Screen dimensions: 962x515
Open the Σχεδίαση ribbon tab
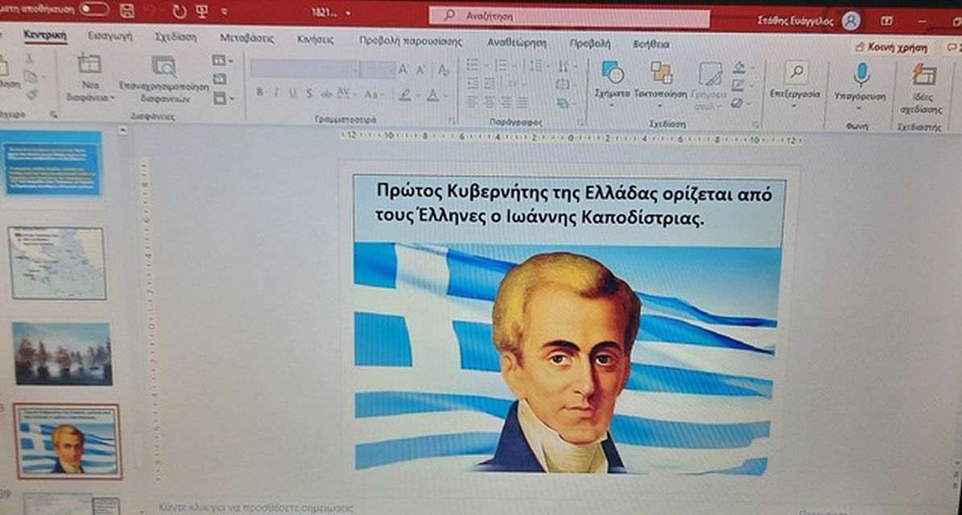coord(176,37)
